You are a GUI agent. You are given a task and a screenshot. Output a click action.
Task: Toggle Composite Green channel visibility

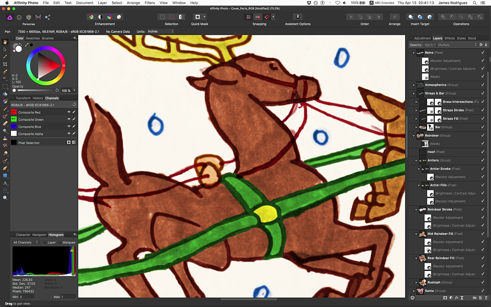click(69, 120)
